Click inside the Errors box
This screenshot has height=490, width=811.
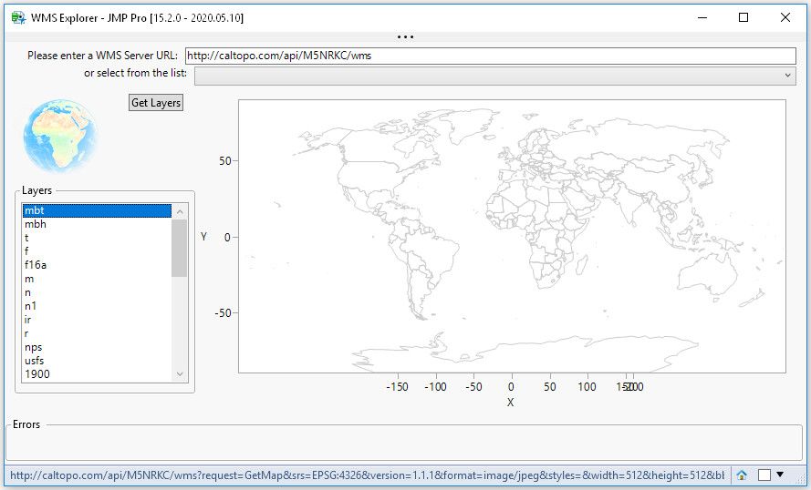(404, 443)
